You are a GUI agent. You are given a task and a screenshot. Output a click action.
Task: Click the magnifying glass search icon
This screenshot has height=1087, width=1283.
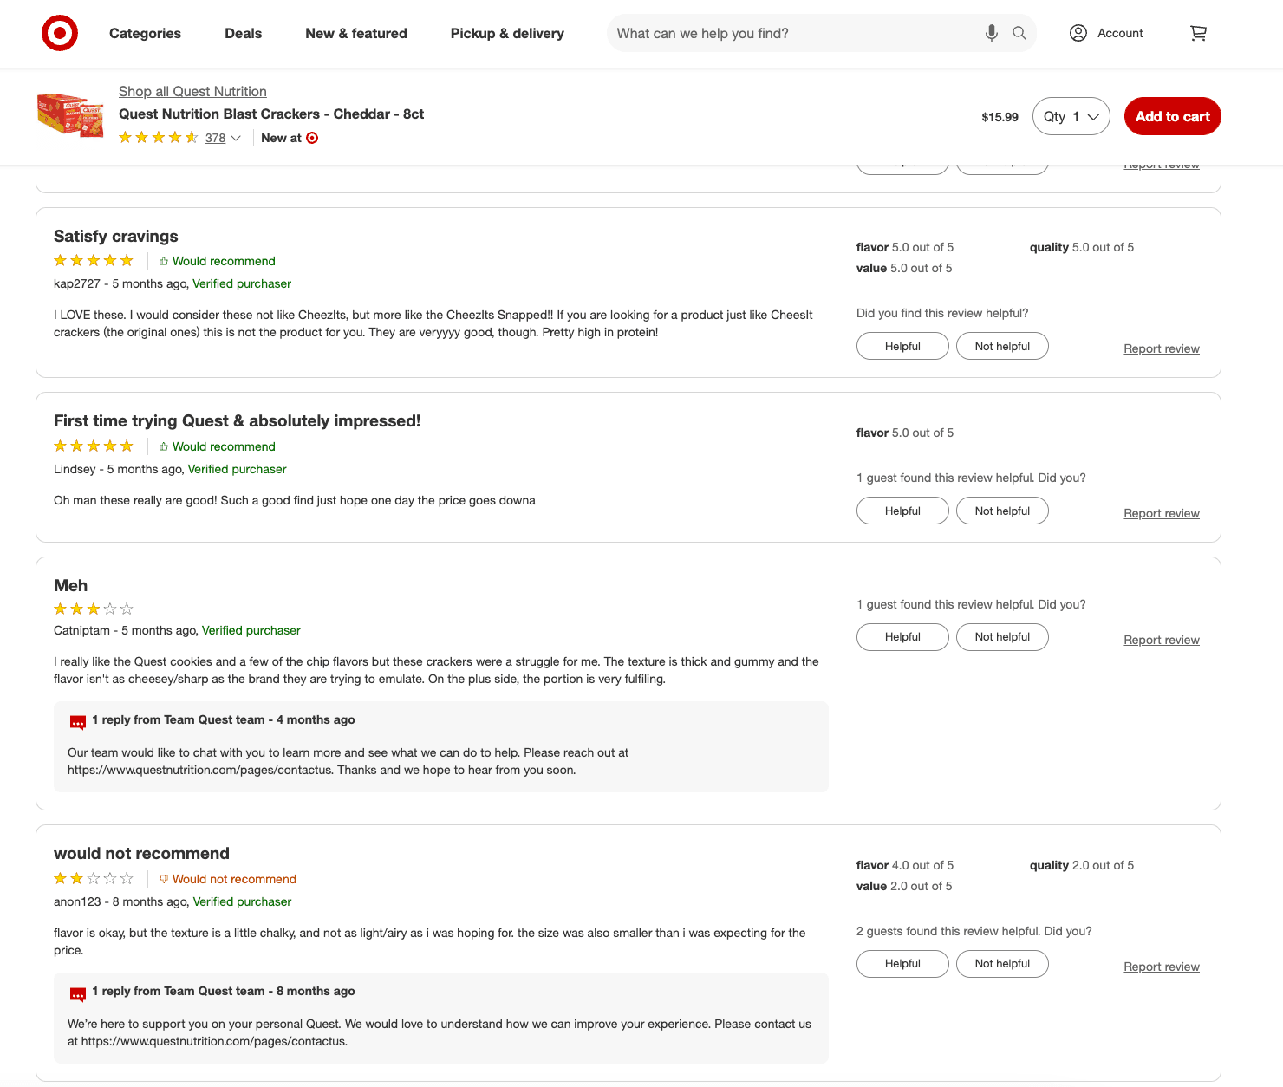point(1019,34)
